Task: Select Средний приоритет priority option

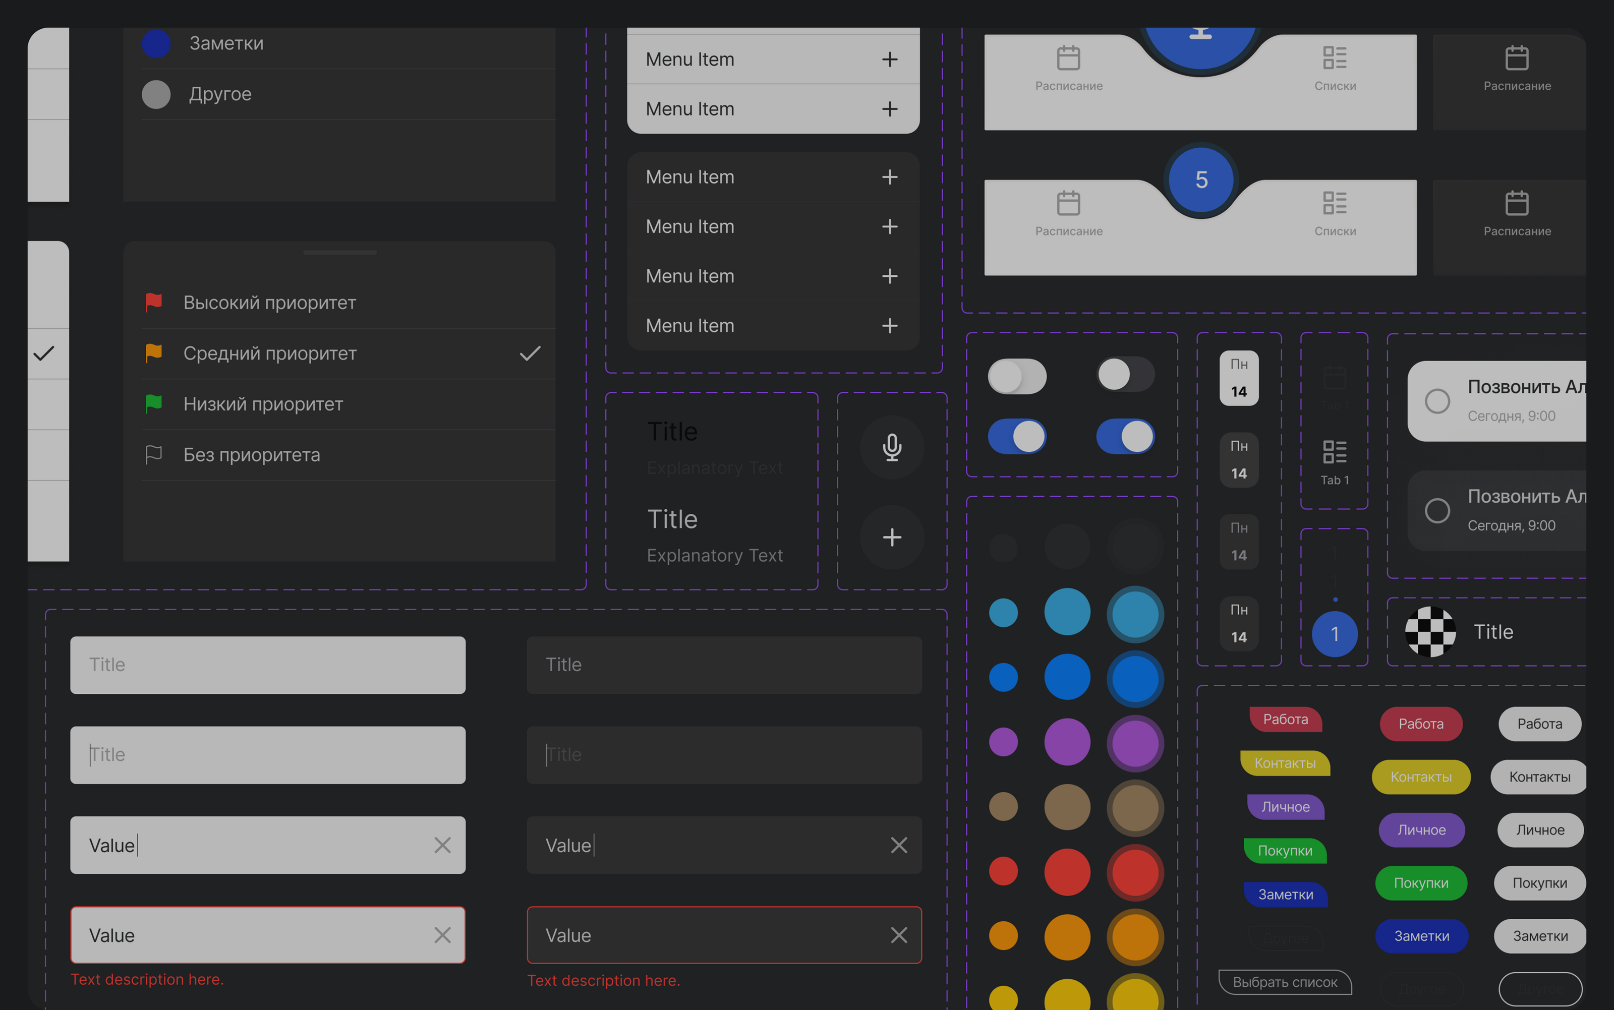Action: [x=270, y=353]
